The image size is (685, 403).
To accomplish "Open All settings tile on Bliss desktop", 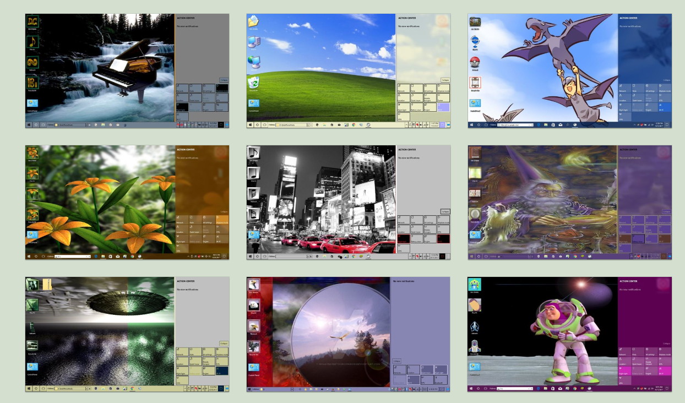I will (430, 88).
